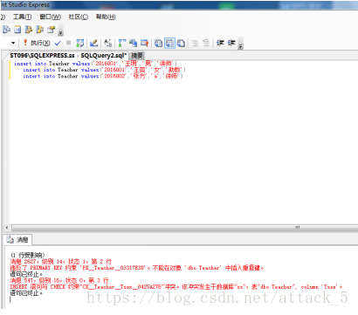Viewport: 358px width, 315px height.
Task: Switch to the SQLQuery2.sql tab
Action: [x=68, y=55]
